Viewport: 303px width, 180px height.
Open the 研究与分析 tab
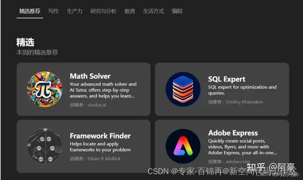(x=104, y=11)
